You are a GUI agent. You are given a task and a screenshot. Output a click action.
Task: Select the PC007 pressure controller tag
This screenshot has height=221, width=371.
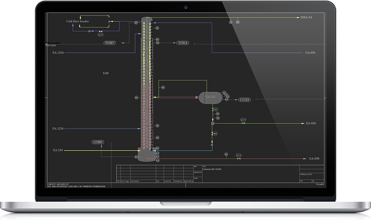[x=110, y=43]
